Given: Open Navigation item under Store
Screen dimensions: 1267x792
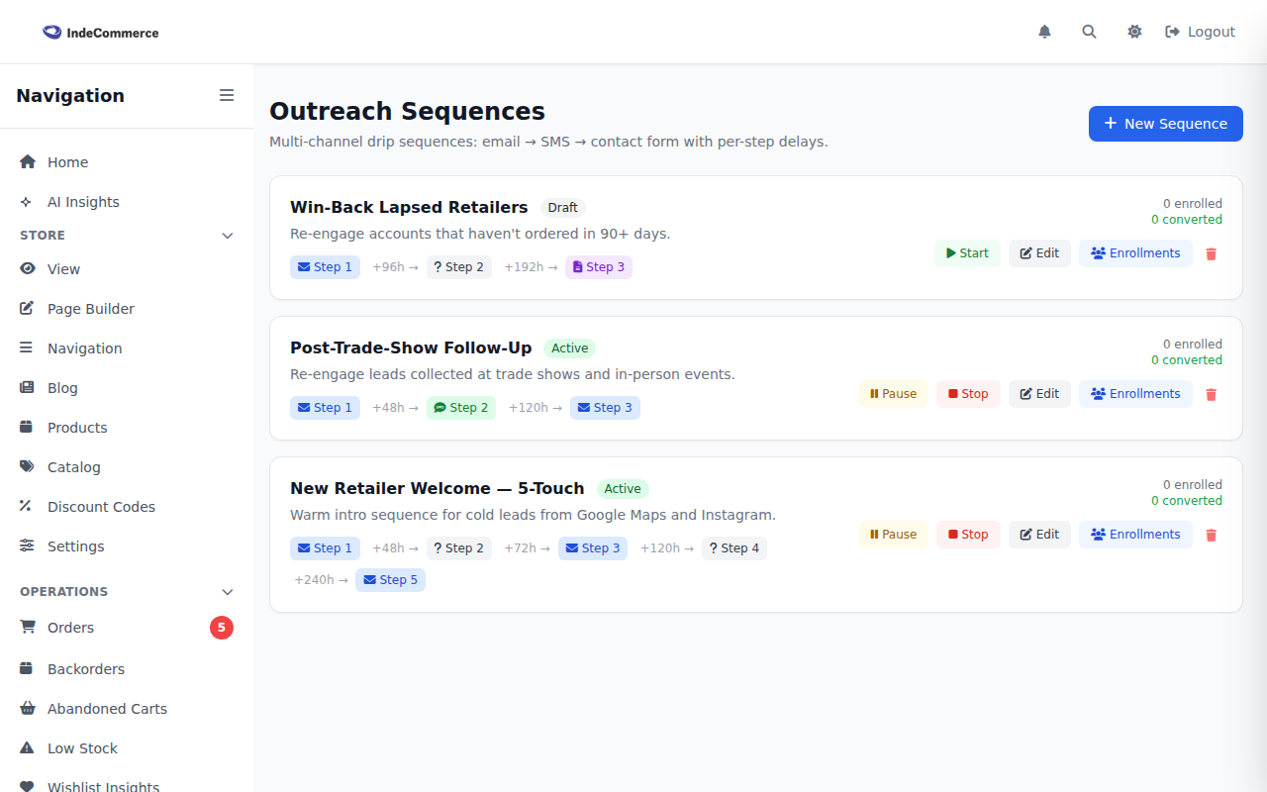Looking at the screenshot, I should click(x=127, y=348).
